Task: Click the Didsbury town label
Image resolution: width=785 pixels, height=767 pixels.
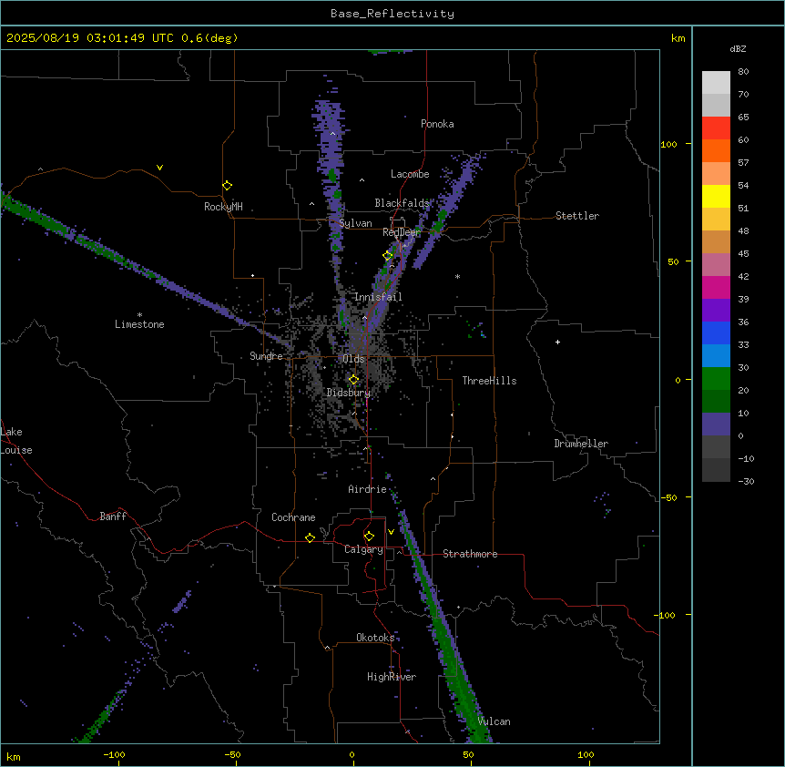Action: click(349, 393)
